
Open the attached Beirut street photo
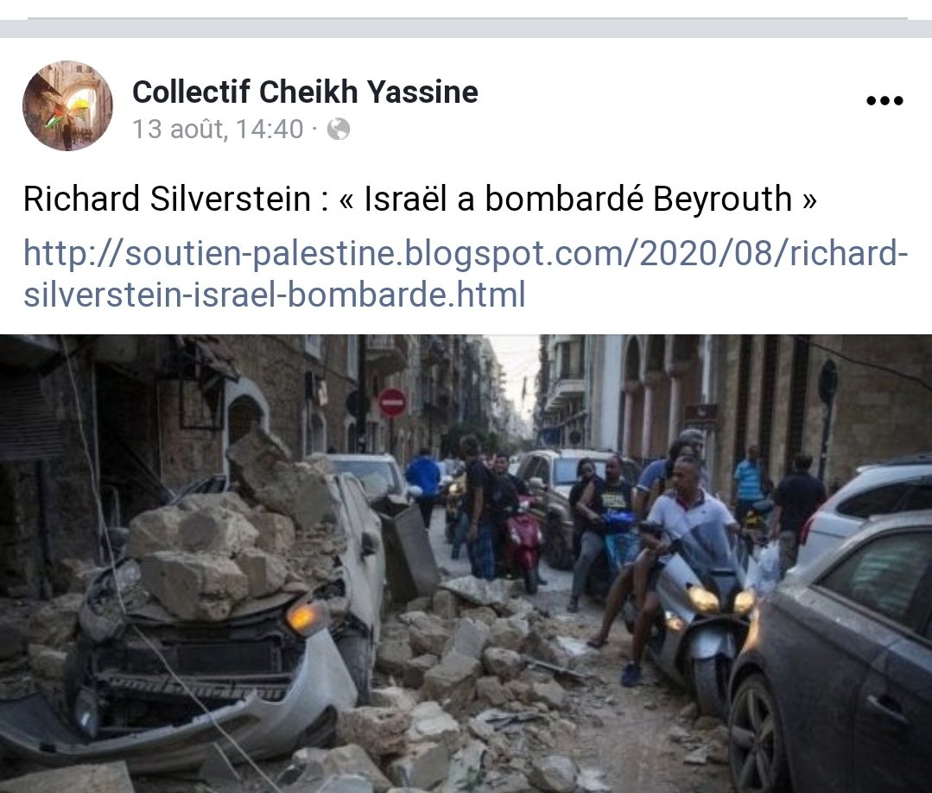pyautogui.click(x=466, y=563)
